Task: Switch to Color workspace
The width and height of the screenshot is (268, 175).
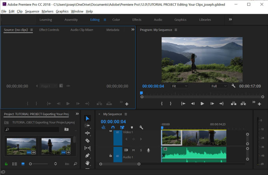Action: (116, 20)
